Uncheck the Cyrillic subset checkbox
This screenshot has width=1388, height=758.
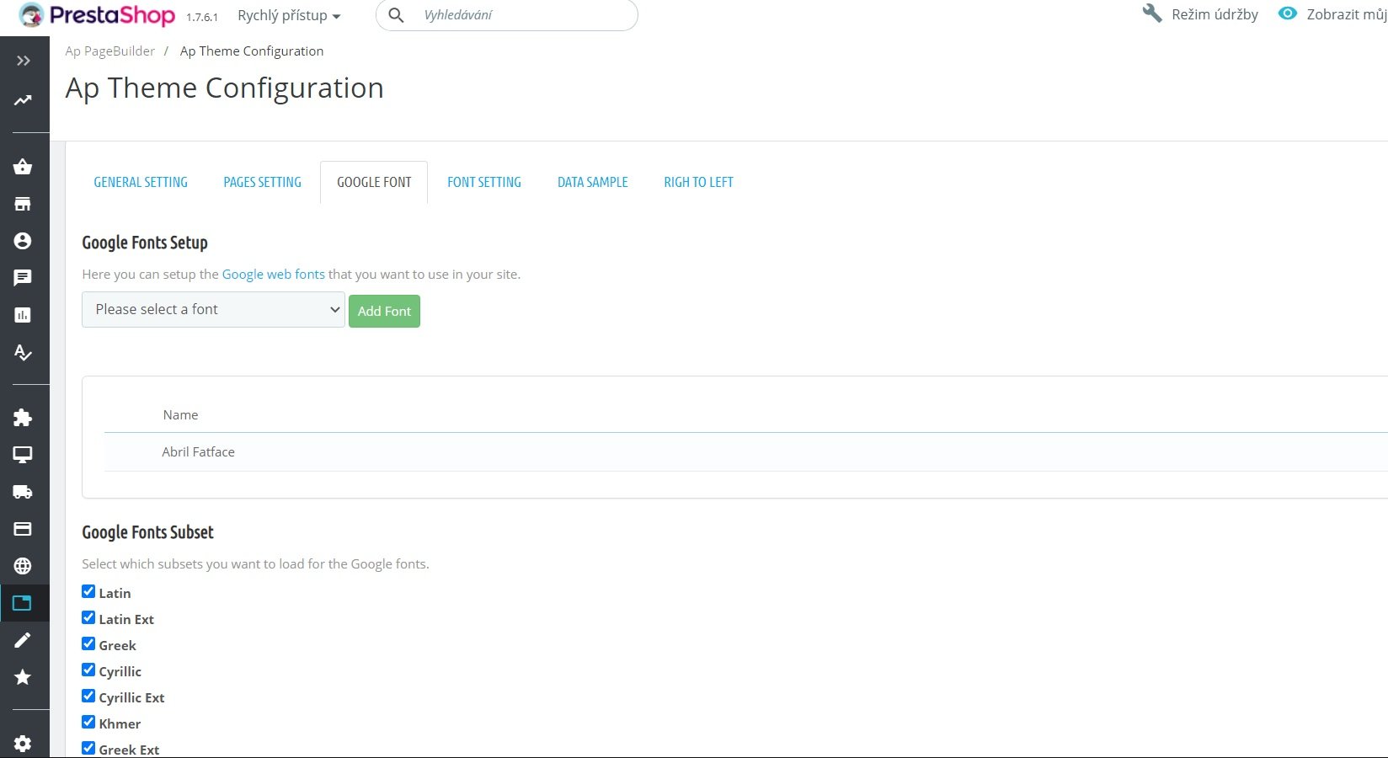point(88,670)
